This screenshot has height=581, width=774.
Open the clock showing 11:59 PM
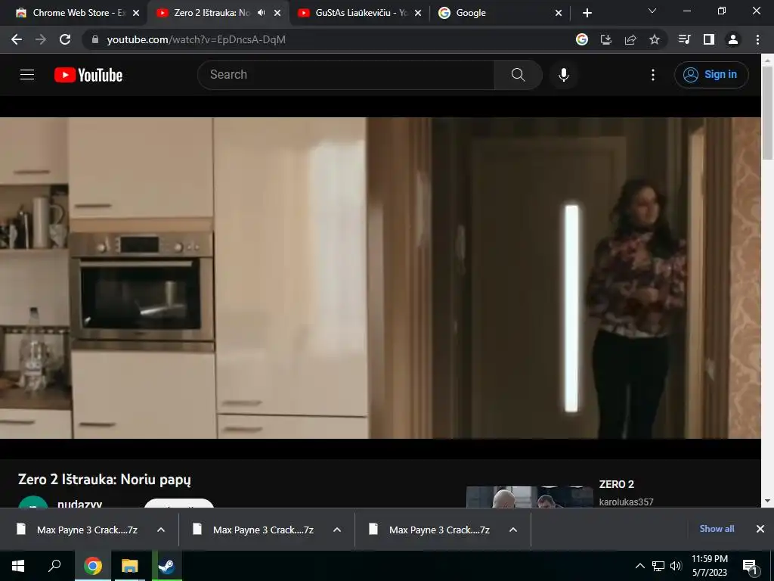[709, 566]
